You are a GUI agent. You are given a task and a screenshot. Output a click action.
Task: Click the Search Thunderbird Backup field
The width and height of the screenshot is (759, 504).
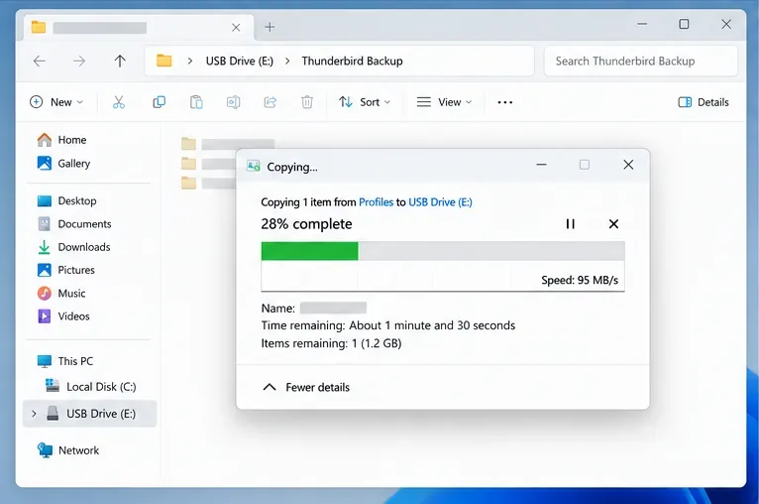point(641,62)
